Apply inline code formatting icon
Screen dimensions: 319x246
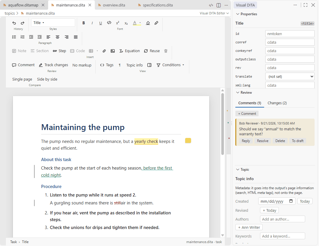(x=109, y=23)
